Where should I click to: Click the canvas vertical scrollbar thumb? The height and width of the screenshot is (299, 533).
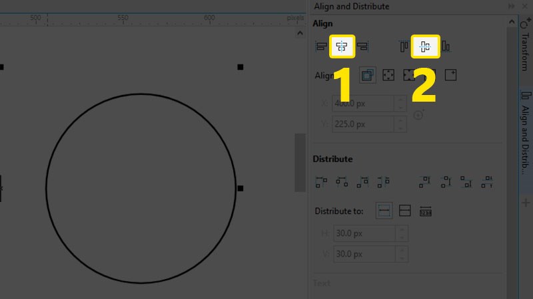coord(300,163)
